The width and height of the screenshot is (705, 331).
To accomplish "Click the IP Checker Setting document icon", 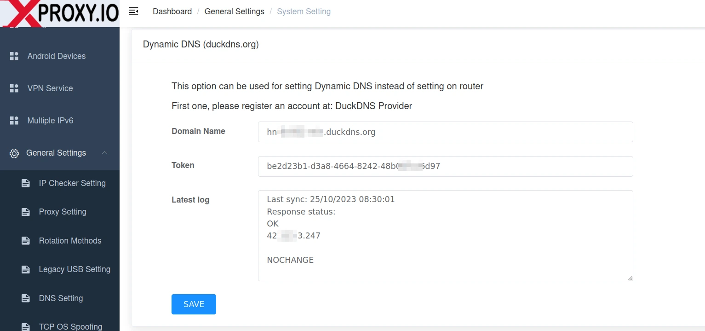I will click(x=26, y=183).
